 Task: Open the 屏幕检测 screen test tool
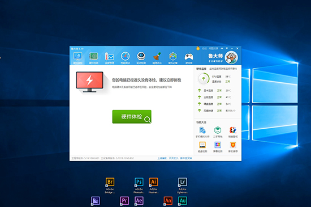coord(218,147)
